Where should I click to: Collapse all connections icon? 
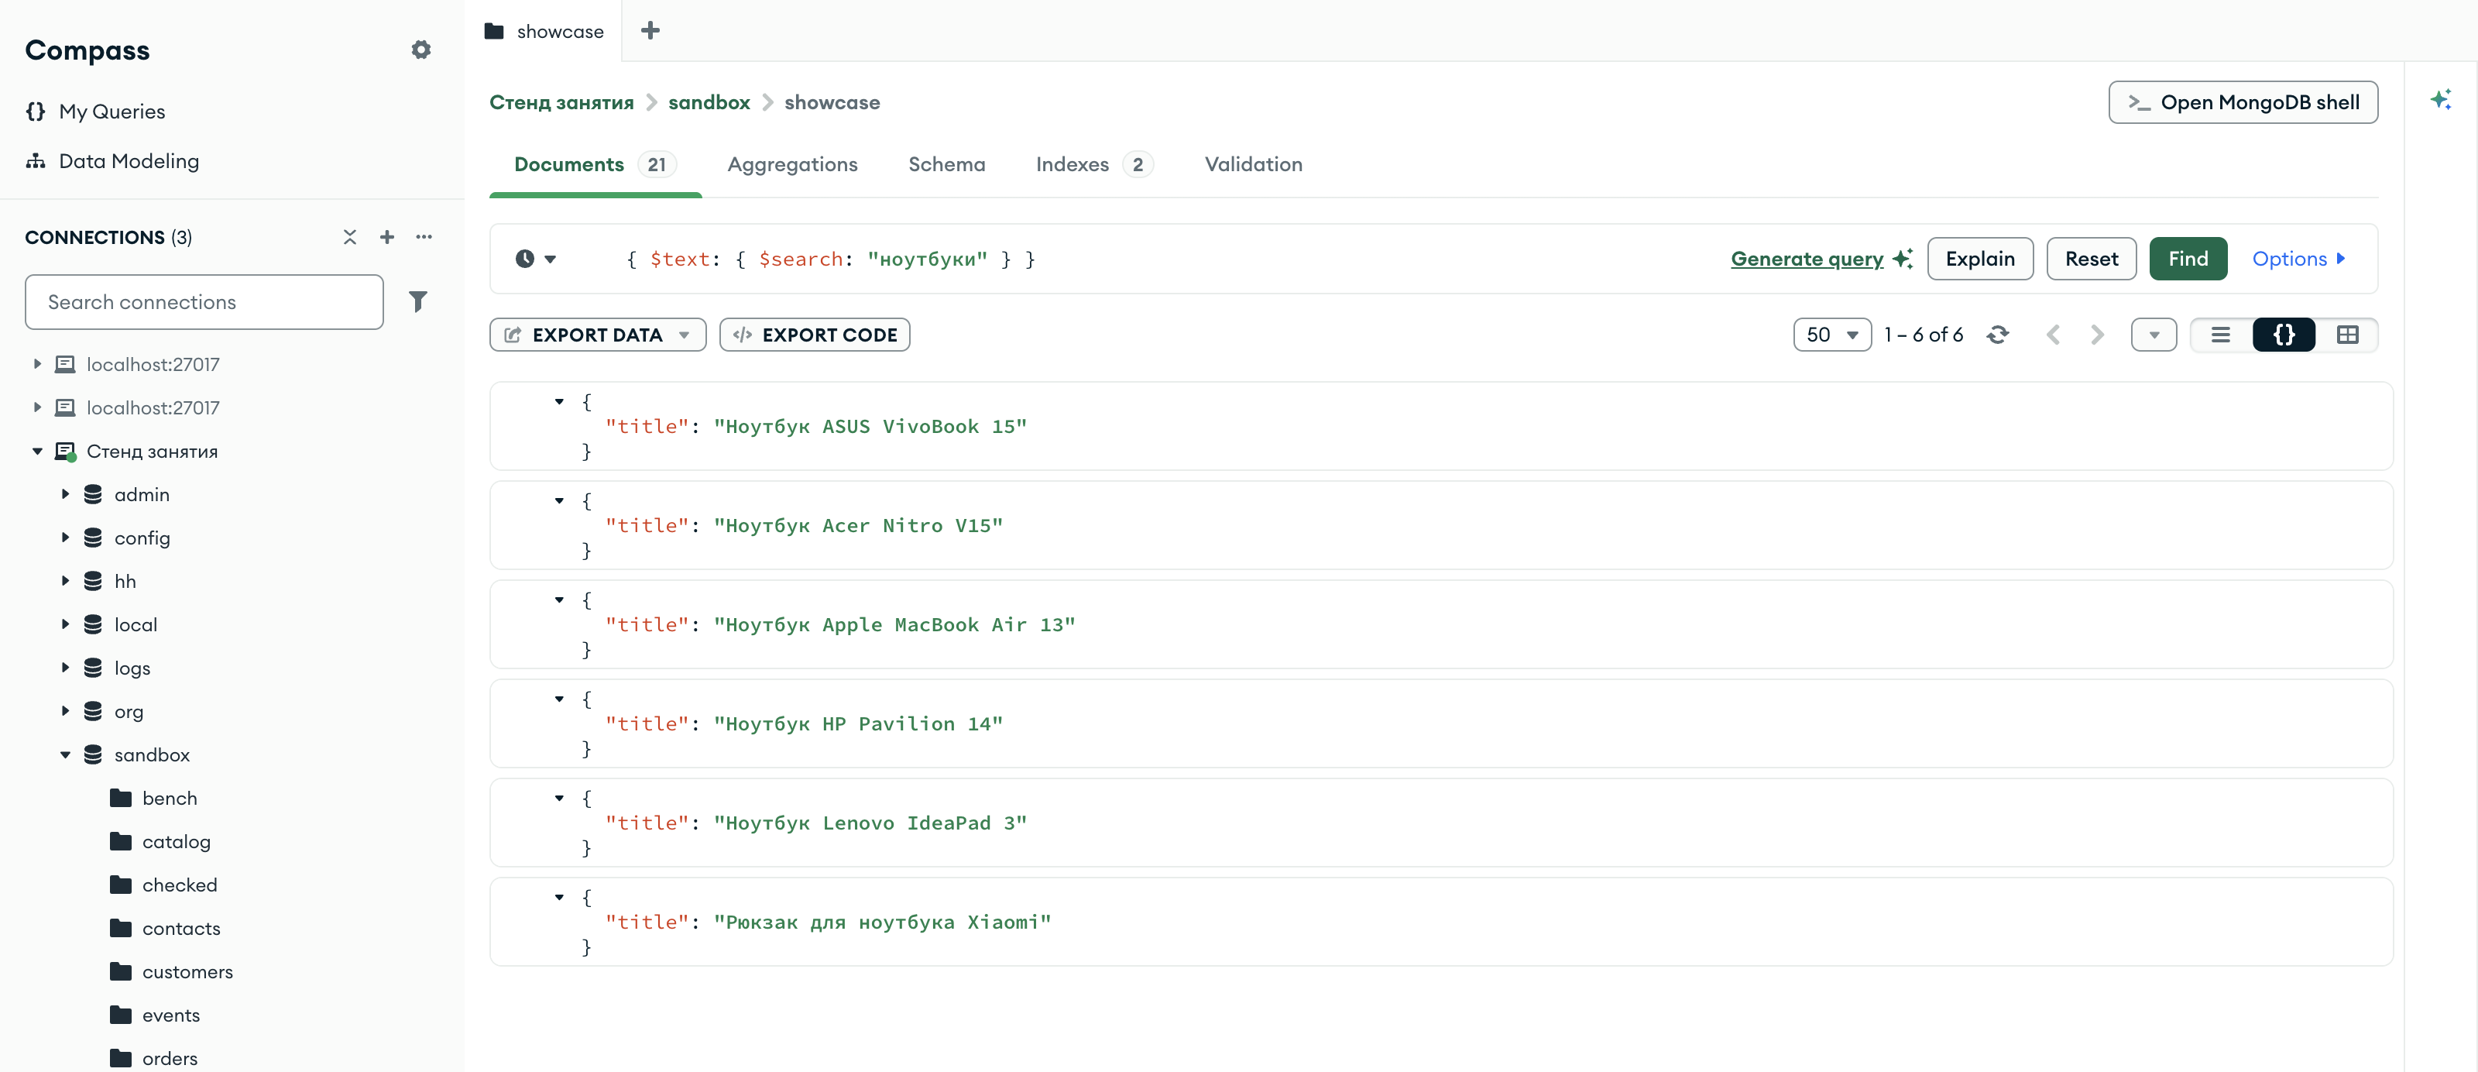pyautogui.click(x=349, y=237)
